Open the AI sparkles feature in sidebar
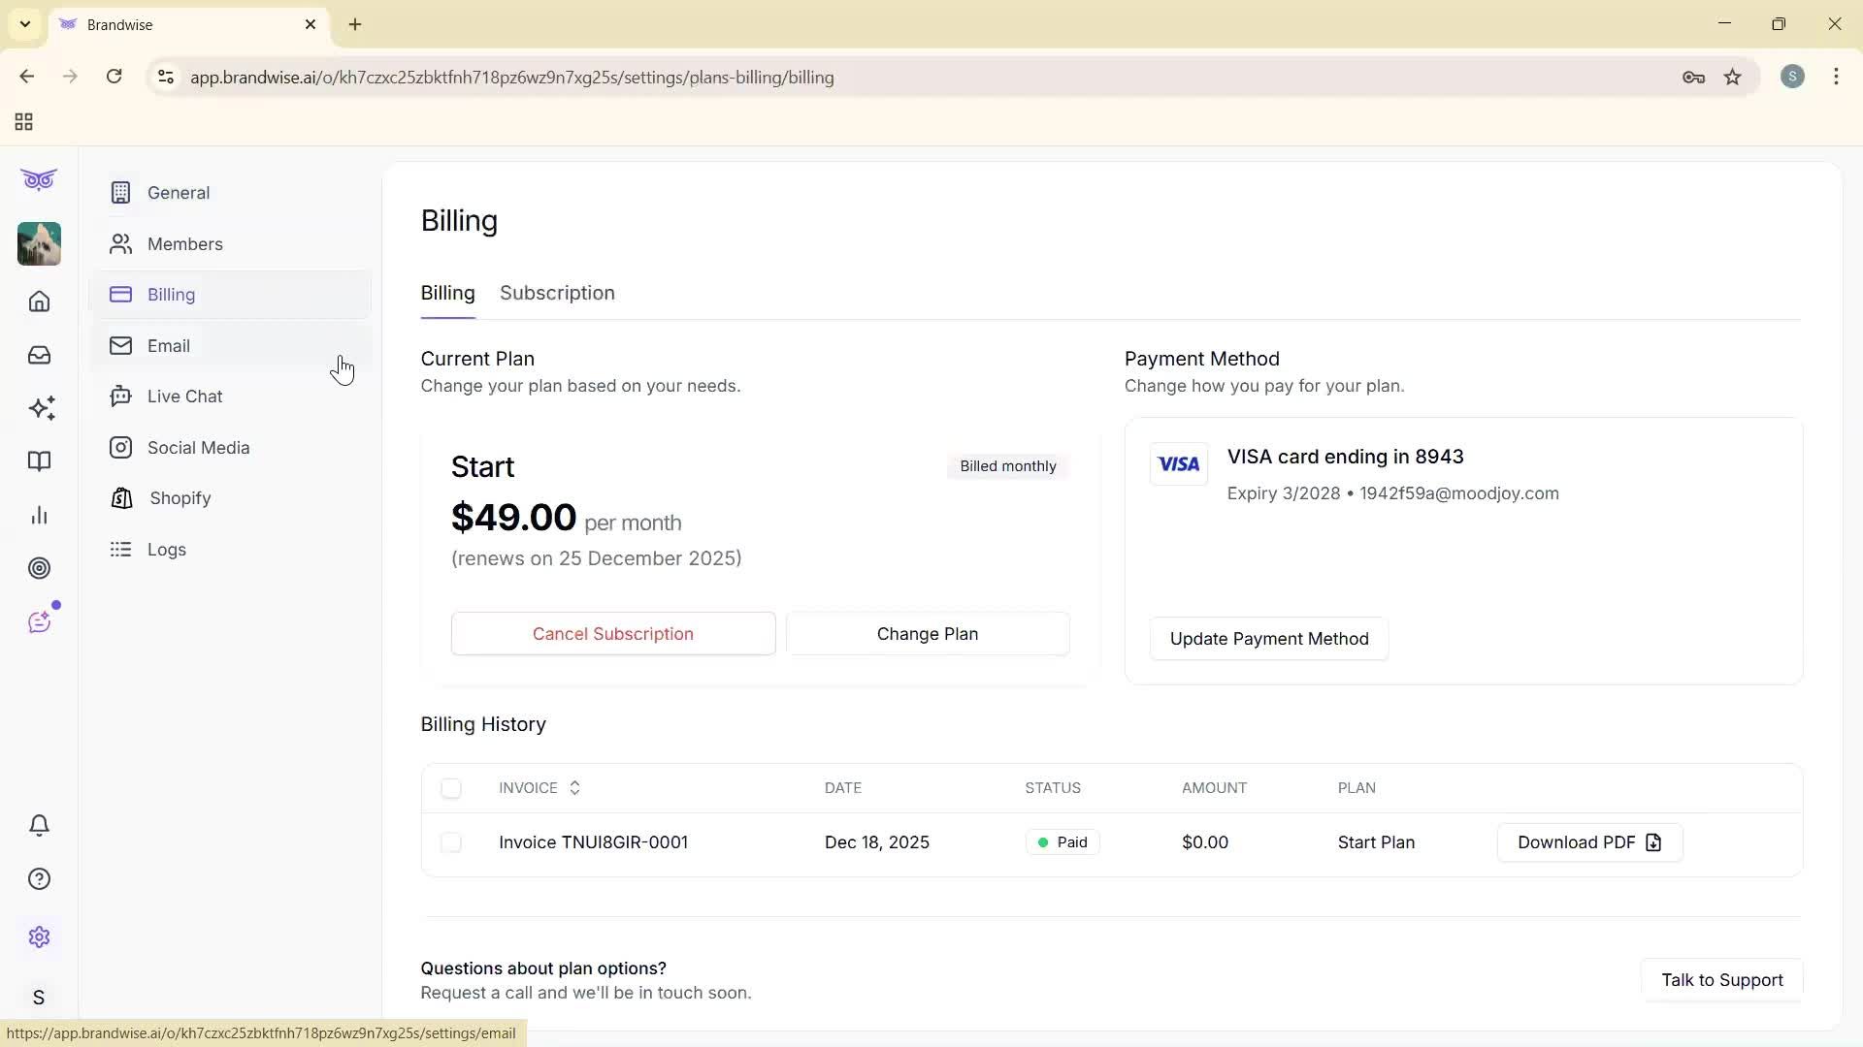1863x1047 pixels. tap(39, 408)
